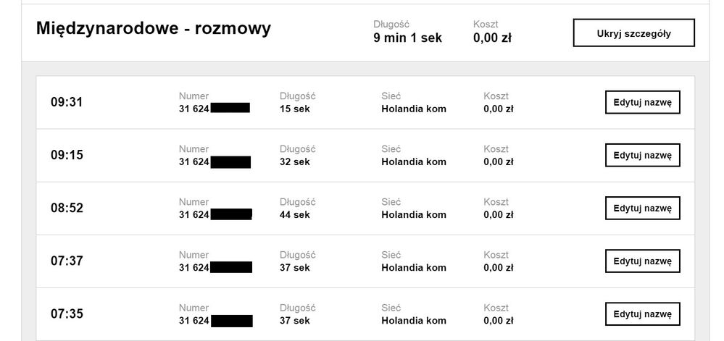Click the cost value in 07:35 row

click(499, 321)
